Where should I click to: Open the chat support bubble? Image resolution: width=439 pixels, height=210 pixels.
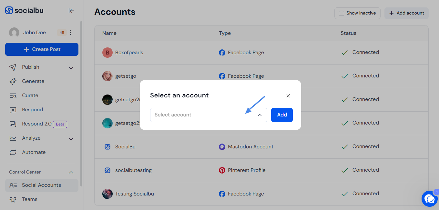(430, 199)
